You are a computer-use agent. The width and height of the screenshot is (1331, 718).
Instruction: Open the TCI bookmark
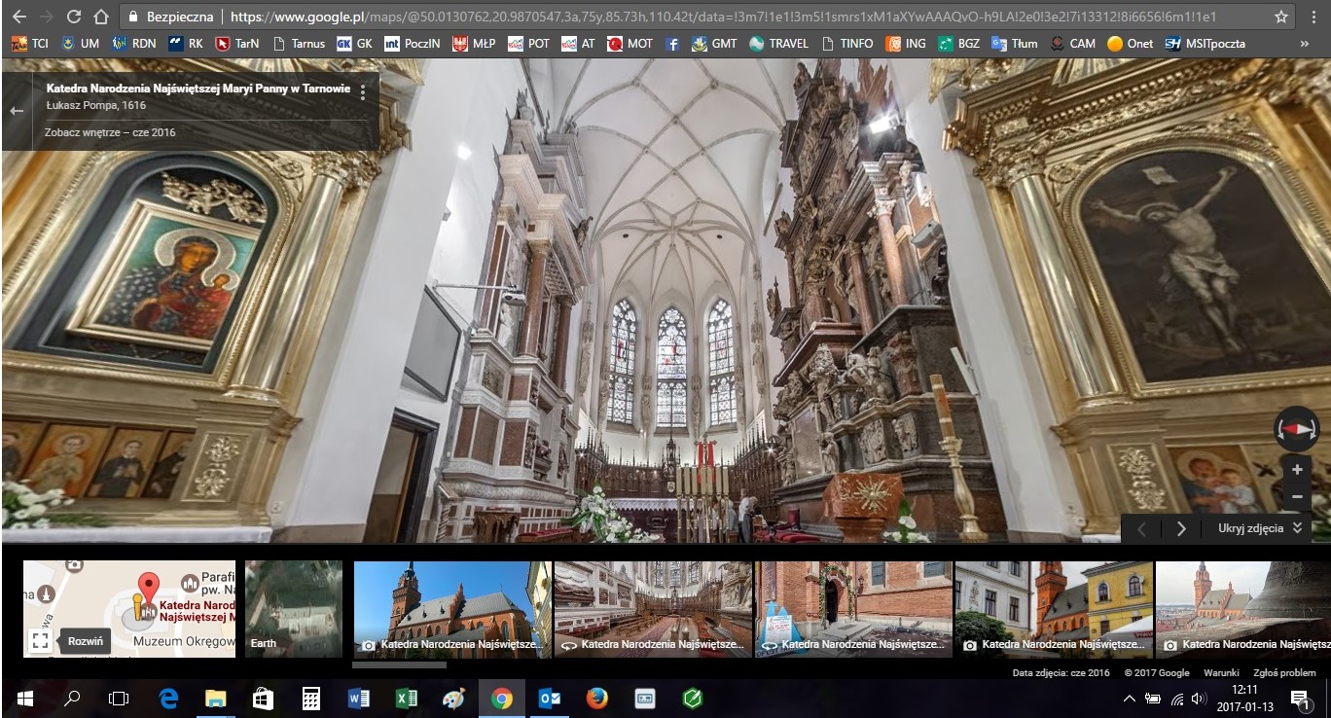[29, 43]
